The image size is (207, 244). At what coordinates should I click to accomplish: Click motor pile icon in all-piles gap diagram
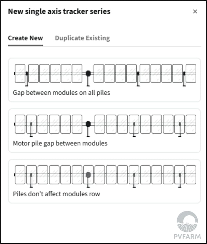click(88, 78)
